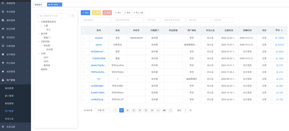The width and height of the screenshot is (289, 131).
Task: Focus the 前往 page number input
Action: tap(185, 110)
